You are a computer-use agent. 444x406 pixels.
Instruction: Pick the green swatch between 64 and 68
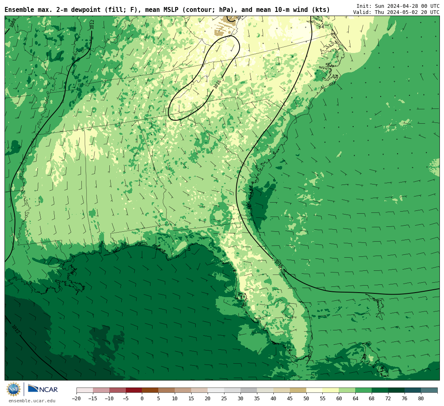point(363,390)
